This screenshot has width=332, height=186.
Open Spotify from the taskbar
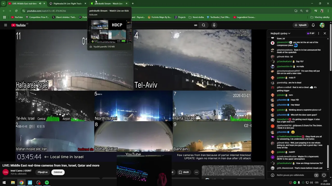click(47, 183)
